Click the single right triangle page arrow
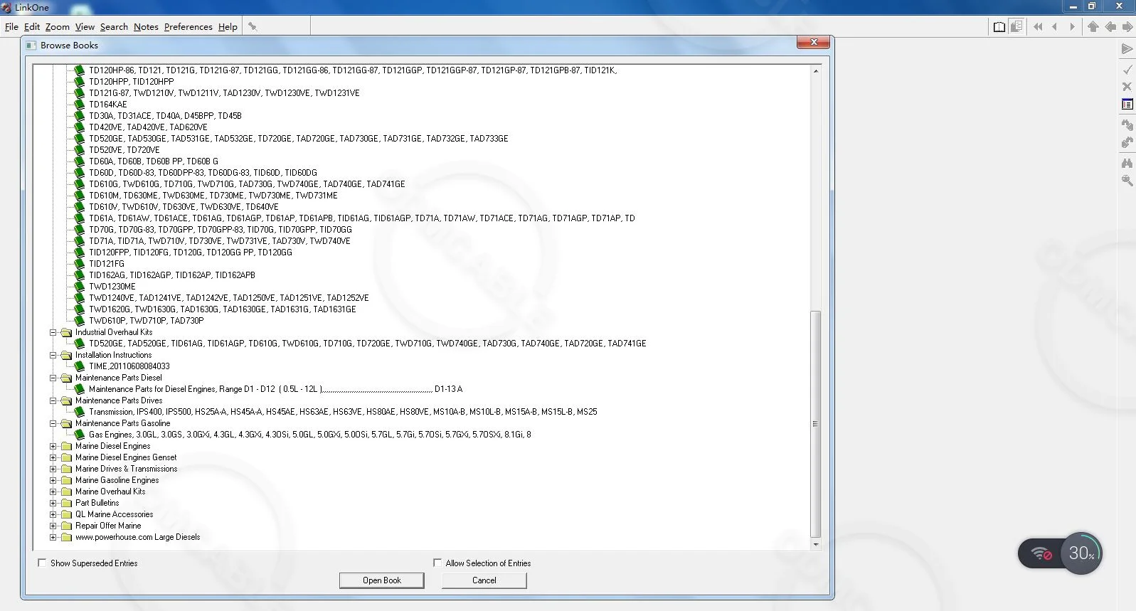The height and width of the screenshot is (611, 1136). (x=1073, y=27)
